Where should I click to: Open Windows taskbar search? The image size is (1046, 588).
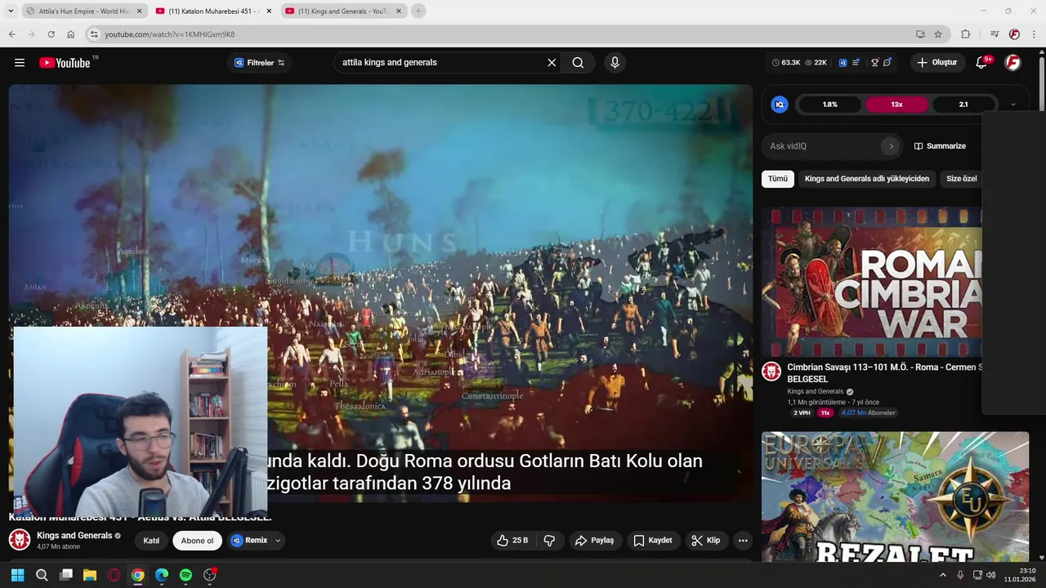click(x=42, y=575)
